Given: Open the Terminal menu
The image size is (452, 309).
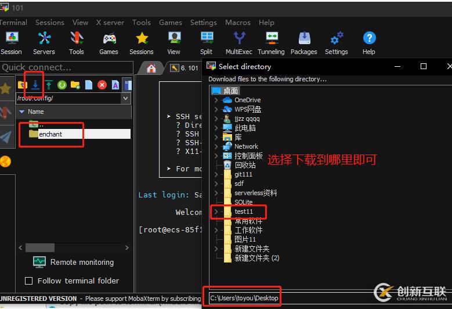Looking at the screenshot, I should [13, 23].
